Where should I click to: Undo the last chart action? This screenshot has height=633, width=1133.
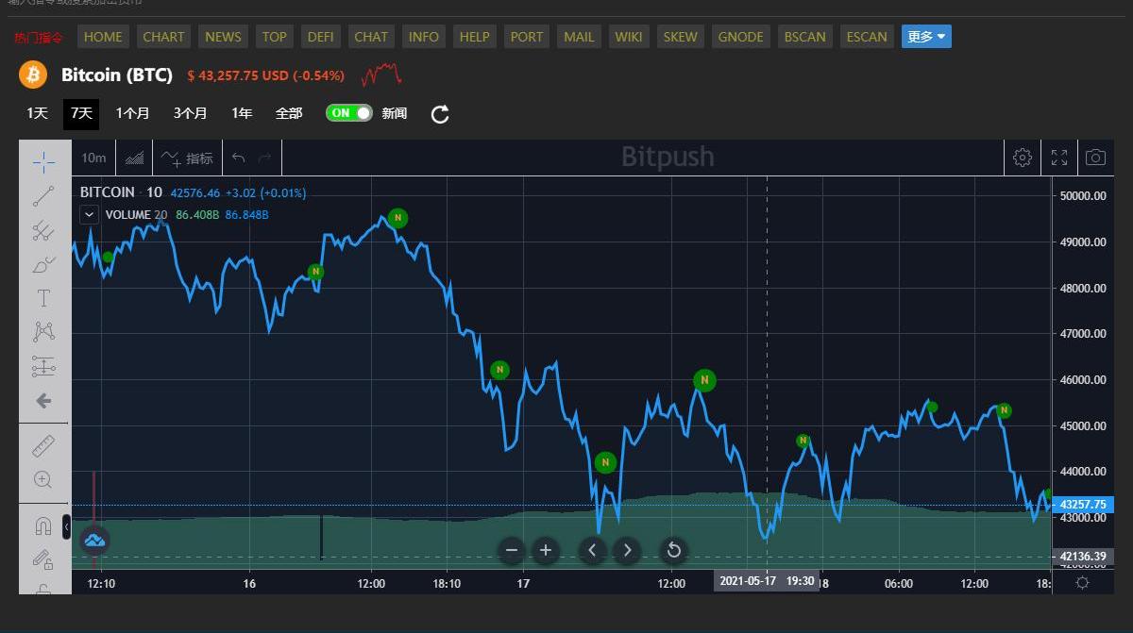(x=239, y=158)
